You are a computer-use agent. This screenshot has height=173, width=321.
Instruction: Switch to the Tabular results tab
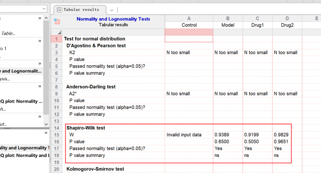tap(80, 9)
